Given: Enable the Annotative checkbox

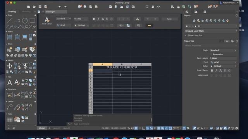Looking at the screenshot, I should coord(211,54).
